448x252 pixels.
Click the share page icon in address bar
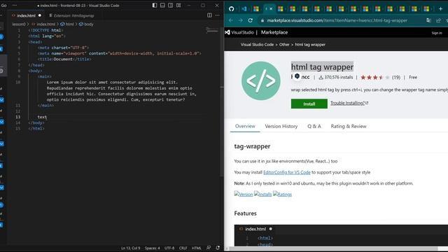pyautogui.click(x=438, y=20)
